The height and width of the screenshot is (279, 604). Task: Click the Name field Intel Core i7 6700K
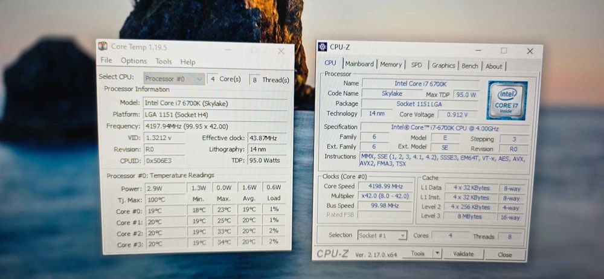[x=420, y=83]
